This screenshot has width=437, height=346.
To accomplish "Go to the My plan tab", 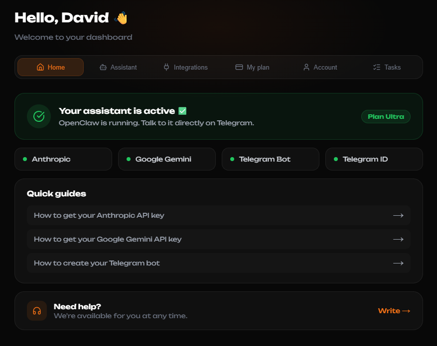I will (253, 67).
